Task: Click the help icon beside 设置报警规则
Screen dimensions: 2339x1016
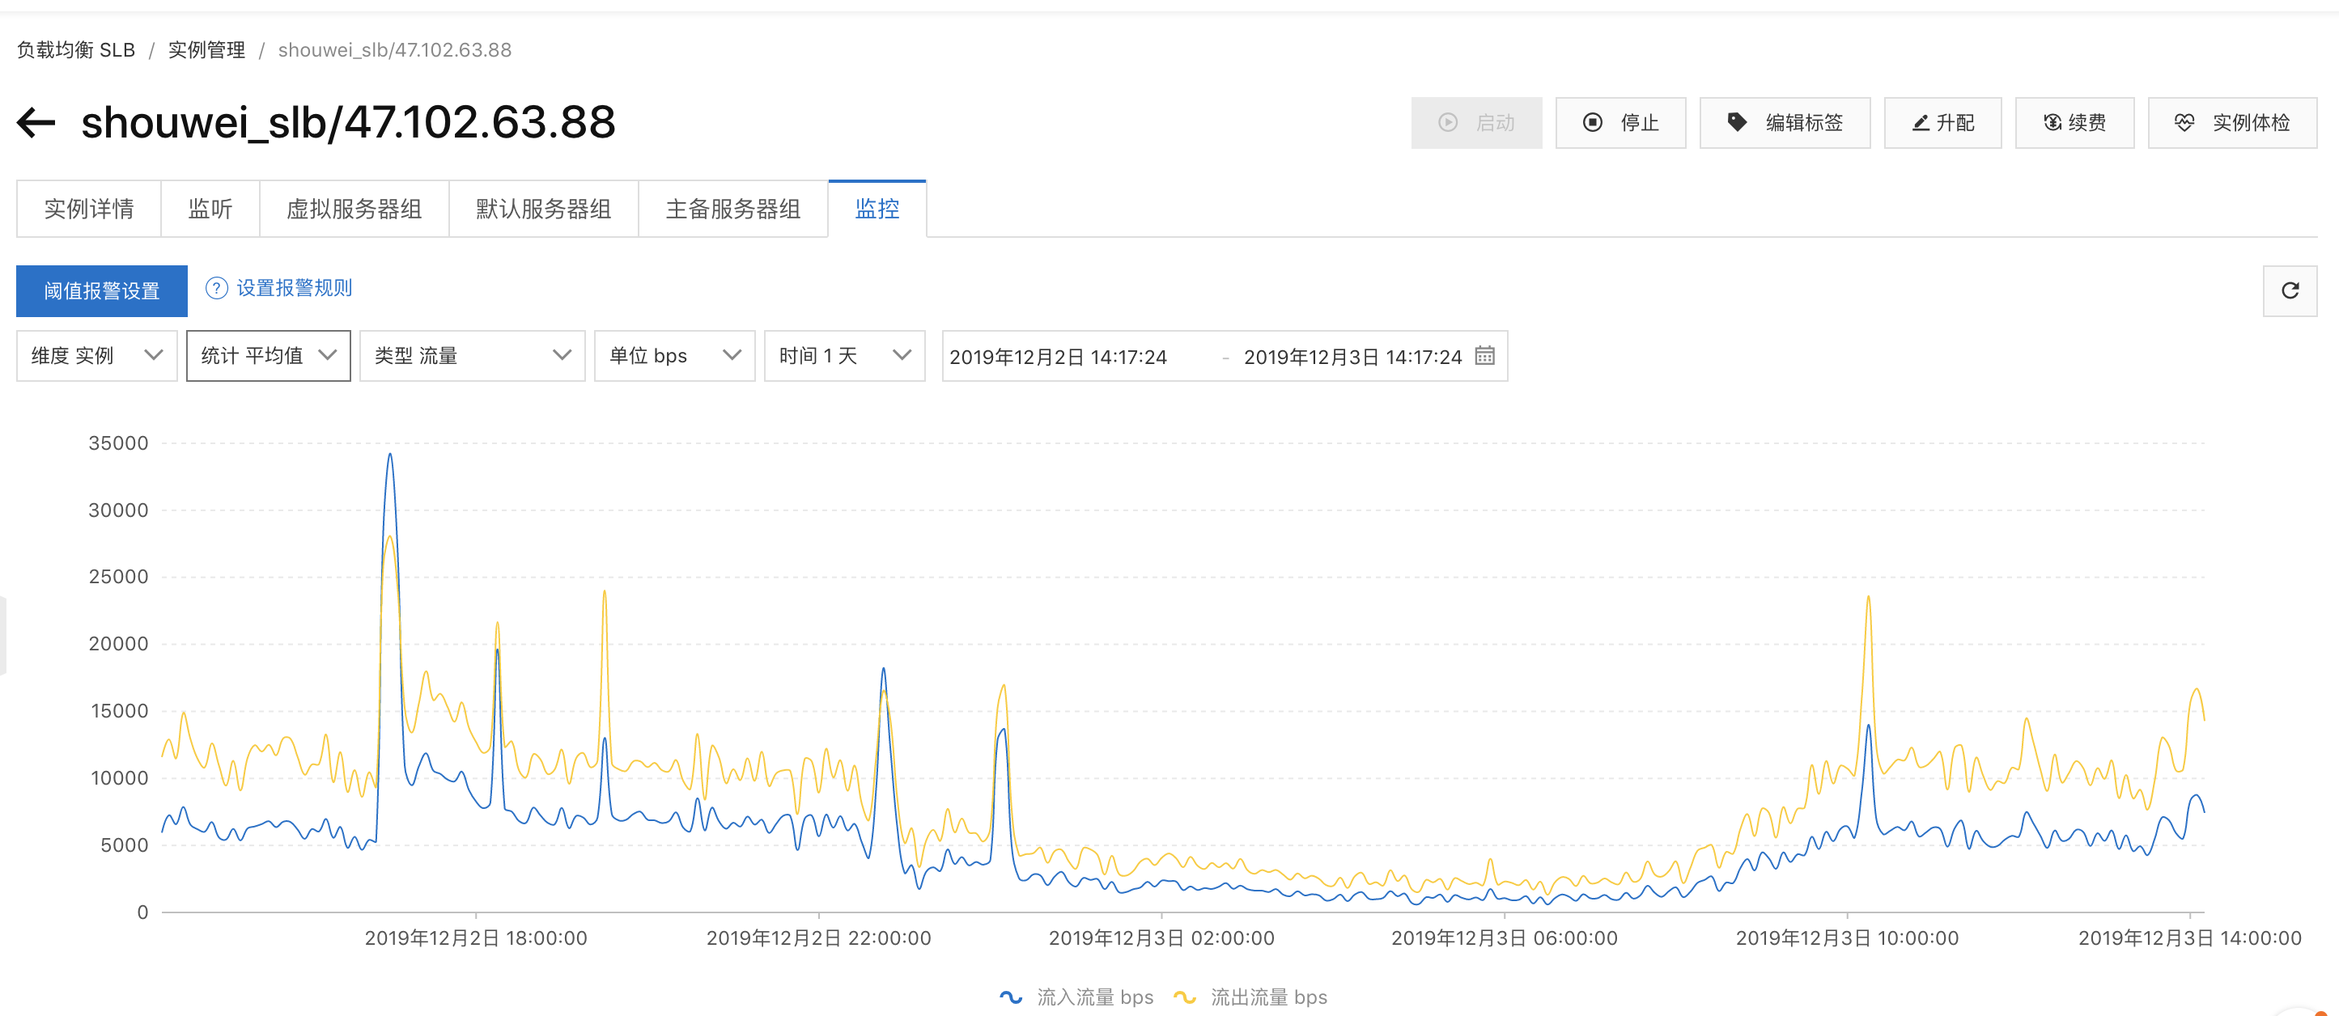Action: pyautogui.click(x=216, y=289)
